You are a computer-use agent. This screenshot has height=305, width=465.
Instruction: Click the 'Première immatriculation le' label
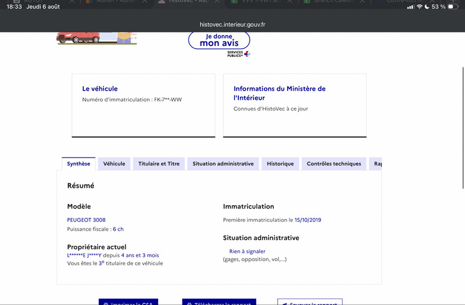pos(258,220)
